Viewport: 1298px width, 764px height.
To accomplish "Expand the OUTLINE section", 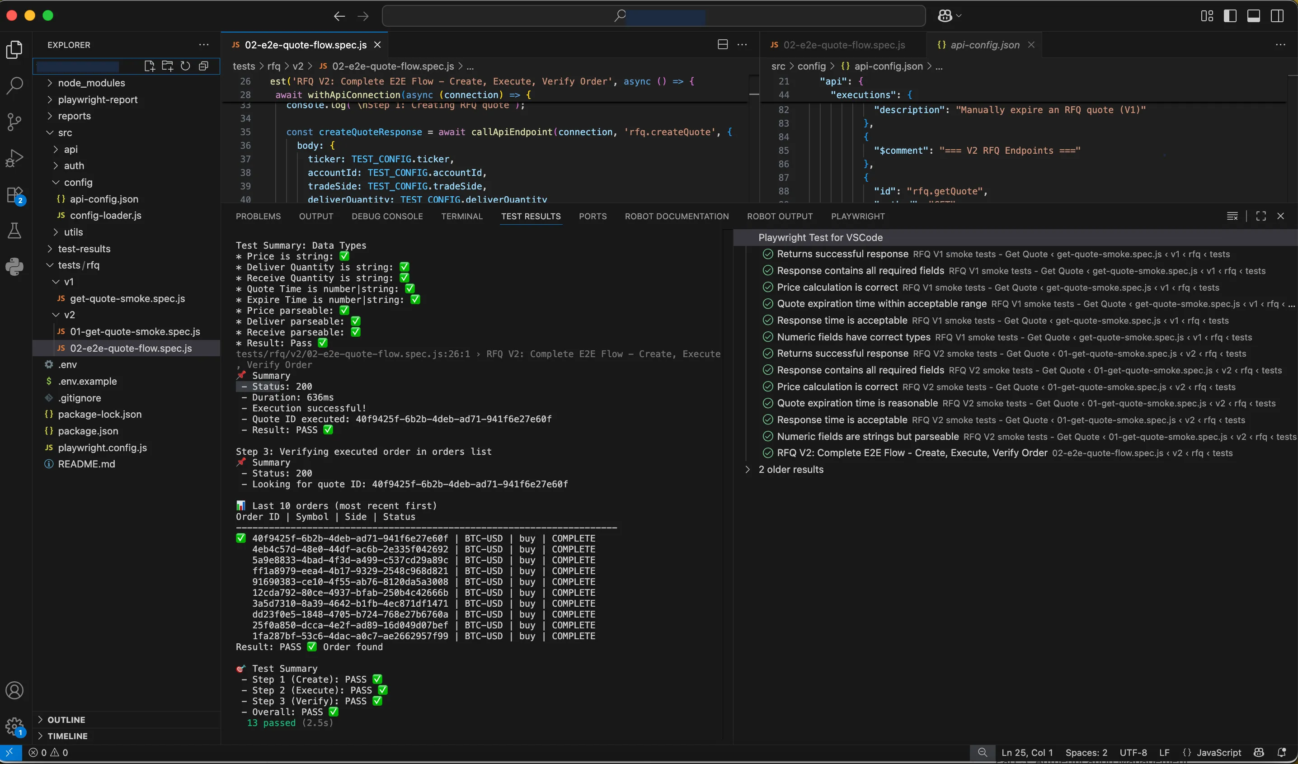I will coord(66,720).
